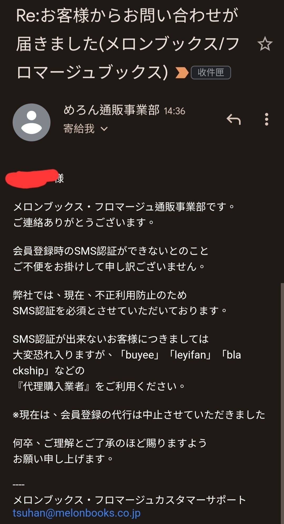The width and height of the screenshot is (284, 524).
Task: Toggle the orange importance marker
Action: tap(182, 73)
